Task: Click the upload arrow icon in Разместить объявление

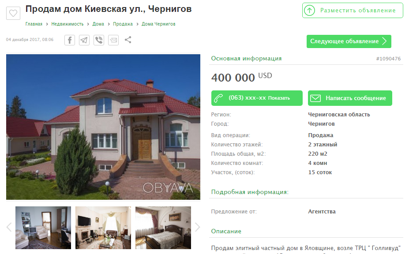Action: tap(310, 11)
